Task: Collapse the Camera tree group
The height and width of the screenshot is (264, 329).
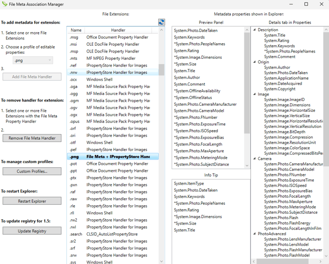Action: coord(255,159)
